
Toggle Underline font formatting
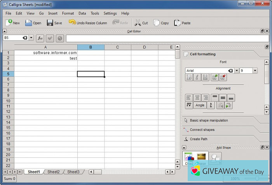tap(205, 78)
